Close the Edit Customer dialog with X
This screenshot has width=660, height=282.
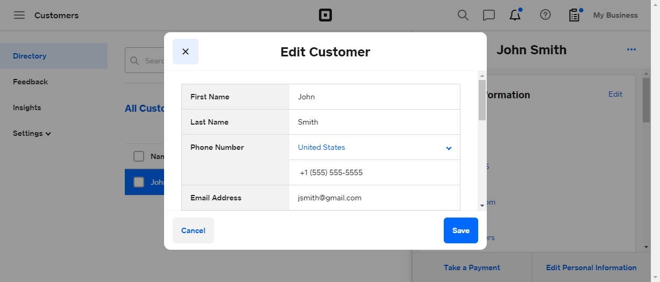pos(186,52)
